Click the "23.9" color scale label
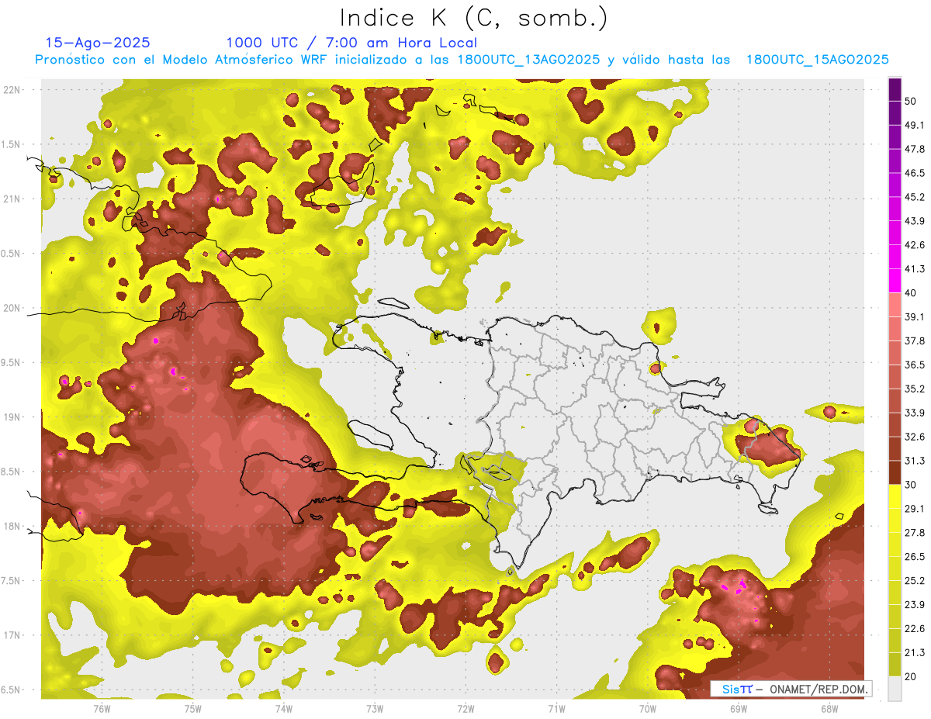The height and width of the screenshot is (719, 931). (x=915, y=604)
